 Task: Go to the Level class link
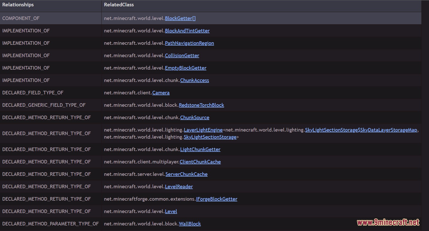point(171,211)
